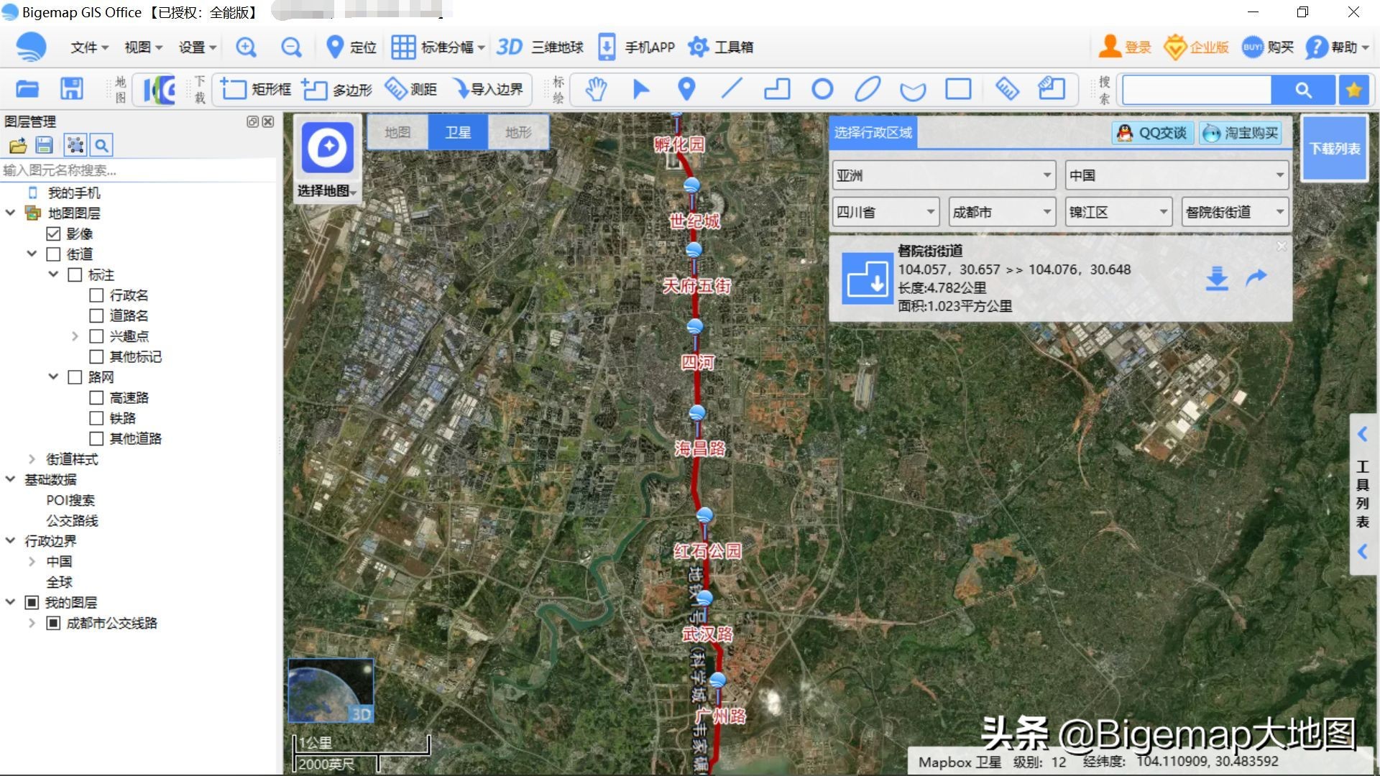Select the hand pan tool
Screen dimensions: 1380x776
click(596, 89)
